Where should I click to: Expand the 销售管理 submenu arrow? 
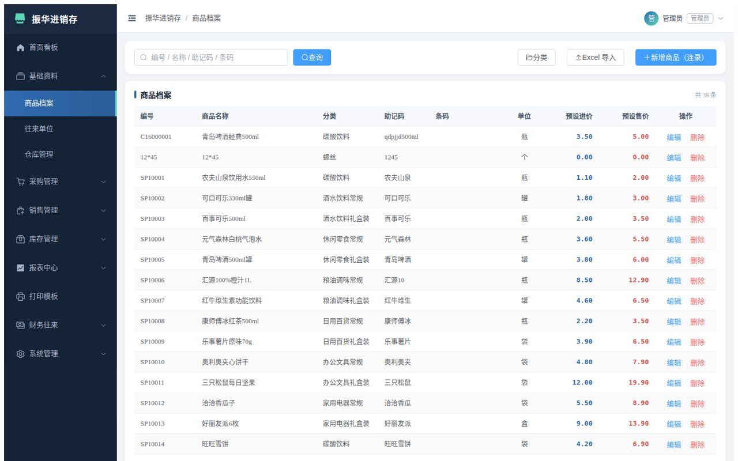point(103,210)
